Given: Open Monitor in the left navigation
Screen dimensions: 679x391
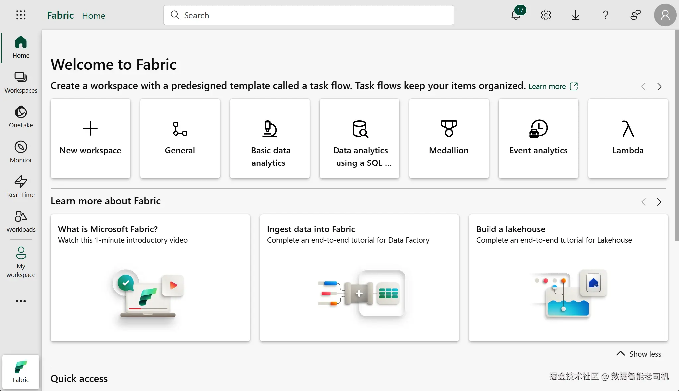Looking at the screenshot, I should 21,152.
